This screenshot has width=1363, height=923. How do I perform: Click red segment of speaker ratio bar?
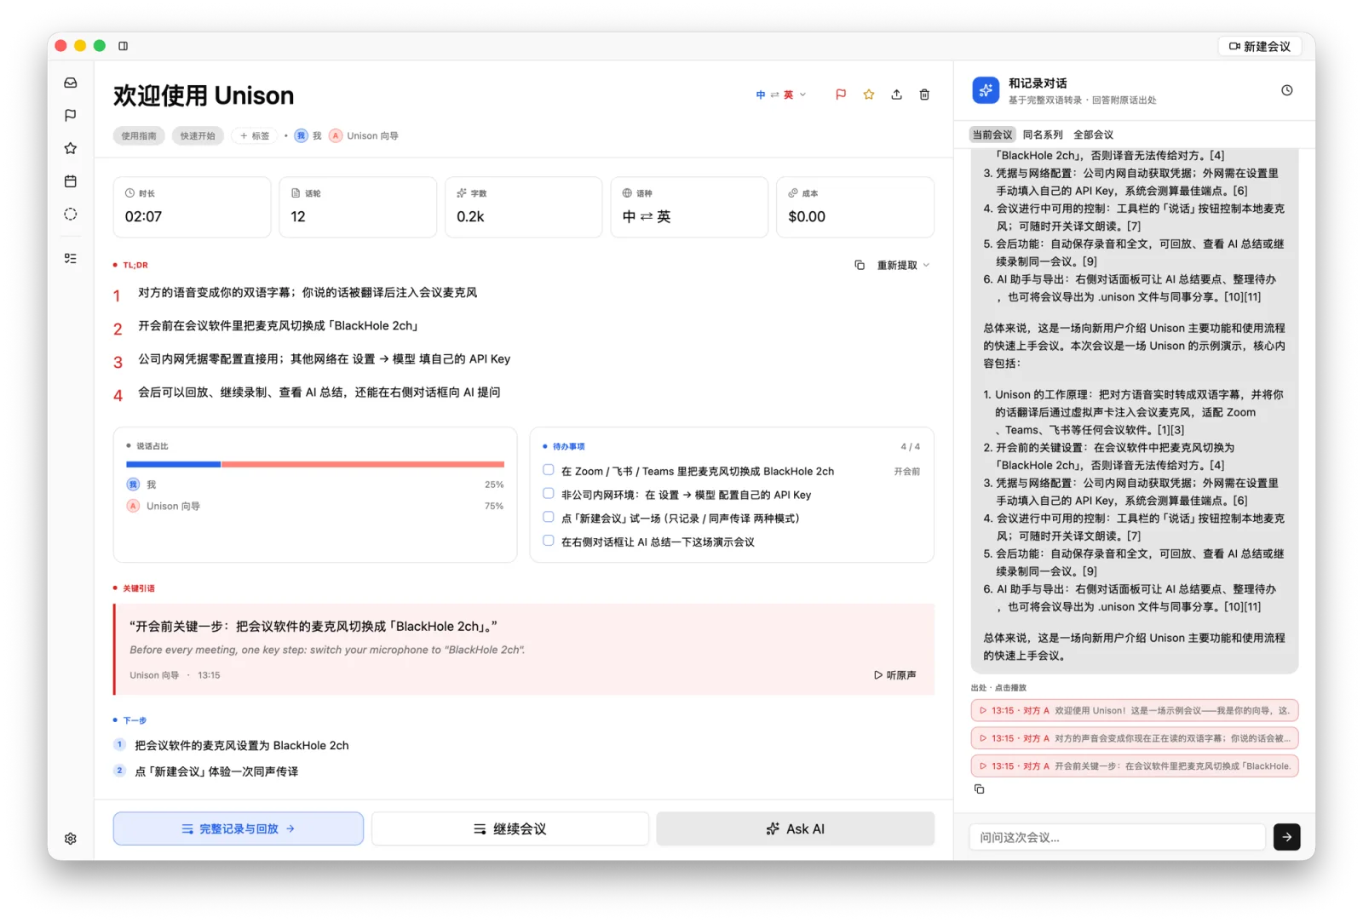pyautogui.click(x=363, y=464)
